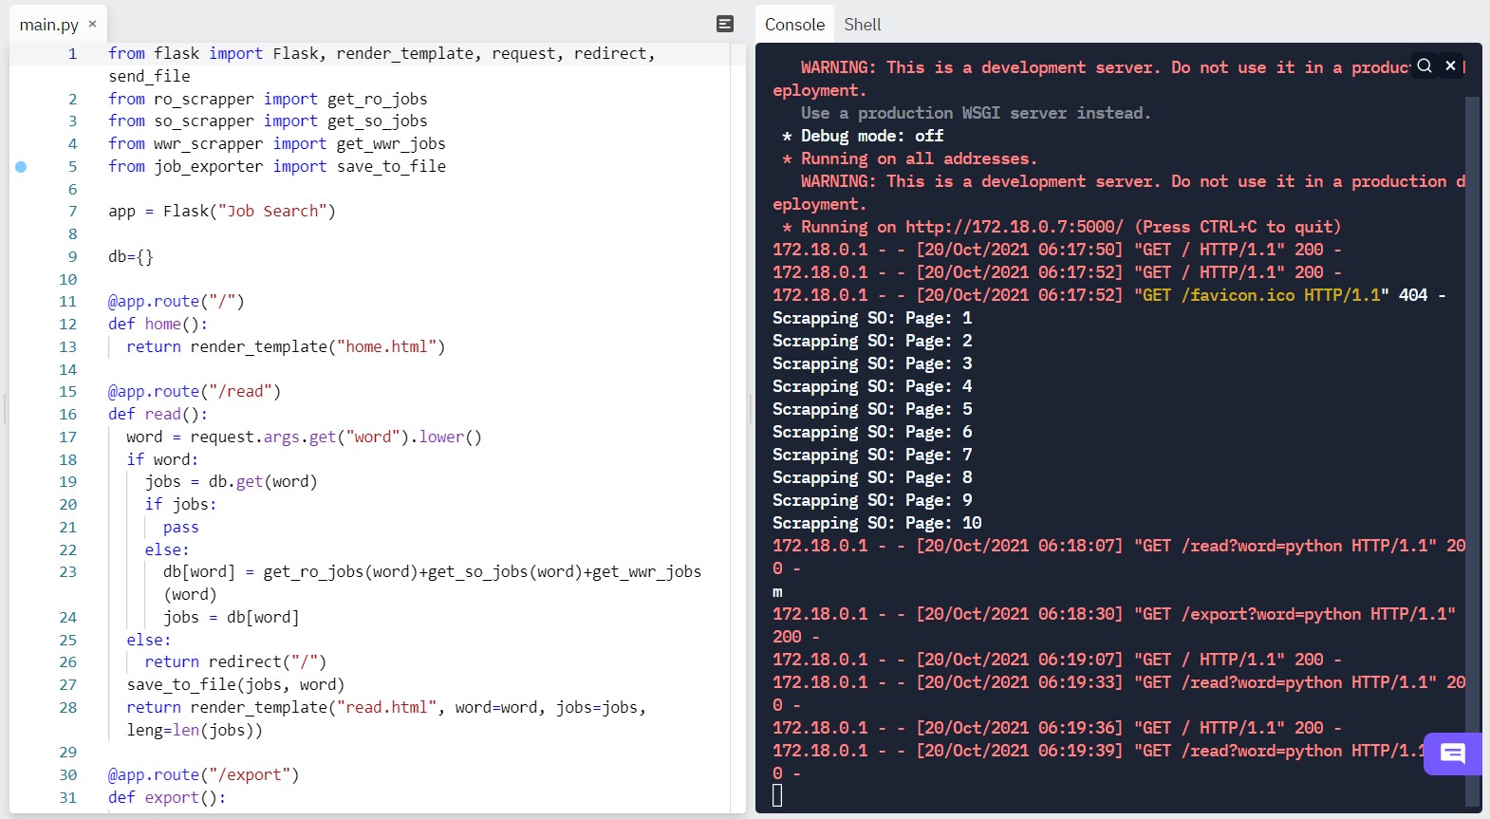Click the running server URL http://172.18.0.7:5000/
Screen dimensions: 1490x819
(x=1014, y=227)
